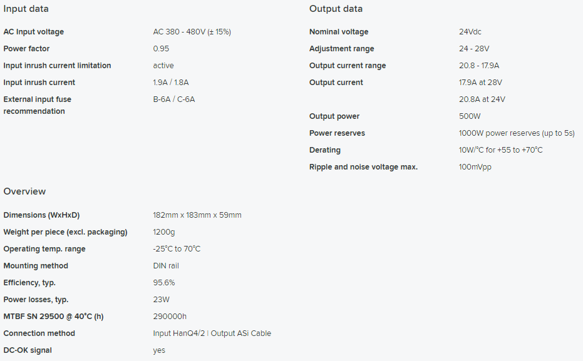Select the Output power 500W value

point(470,116)
